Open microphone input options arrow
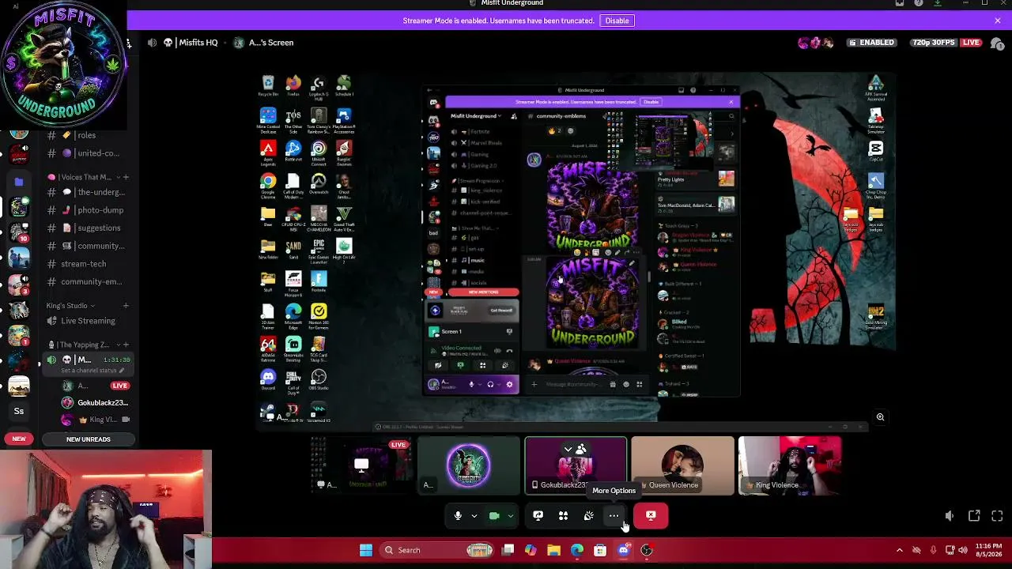The width and height of the screenshot is (1012, 569). 474,516
